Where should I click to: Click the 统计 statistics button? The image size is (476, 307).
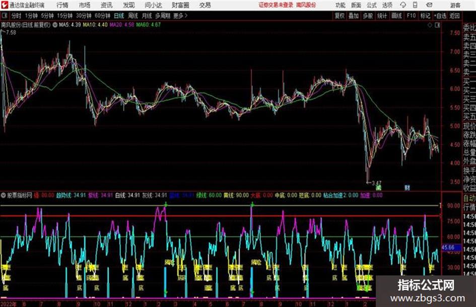point(382,16)
